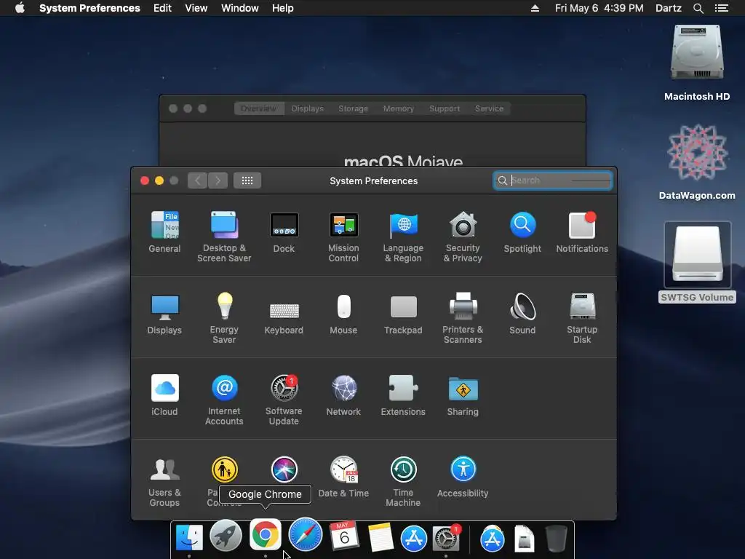Open the View menu
Viewport: 745px width, 559px height.
click(x=196, y=8)
